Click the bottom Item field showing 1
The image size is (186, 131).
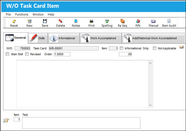(17, 119)
